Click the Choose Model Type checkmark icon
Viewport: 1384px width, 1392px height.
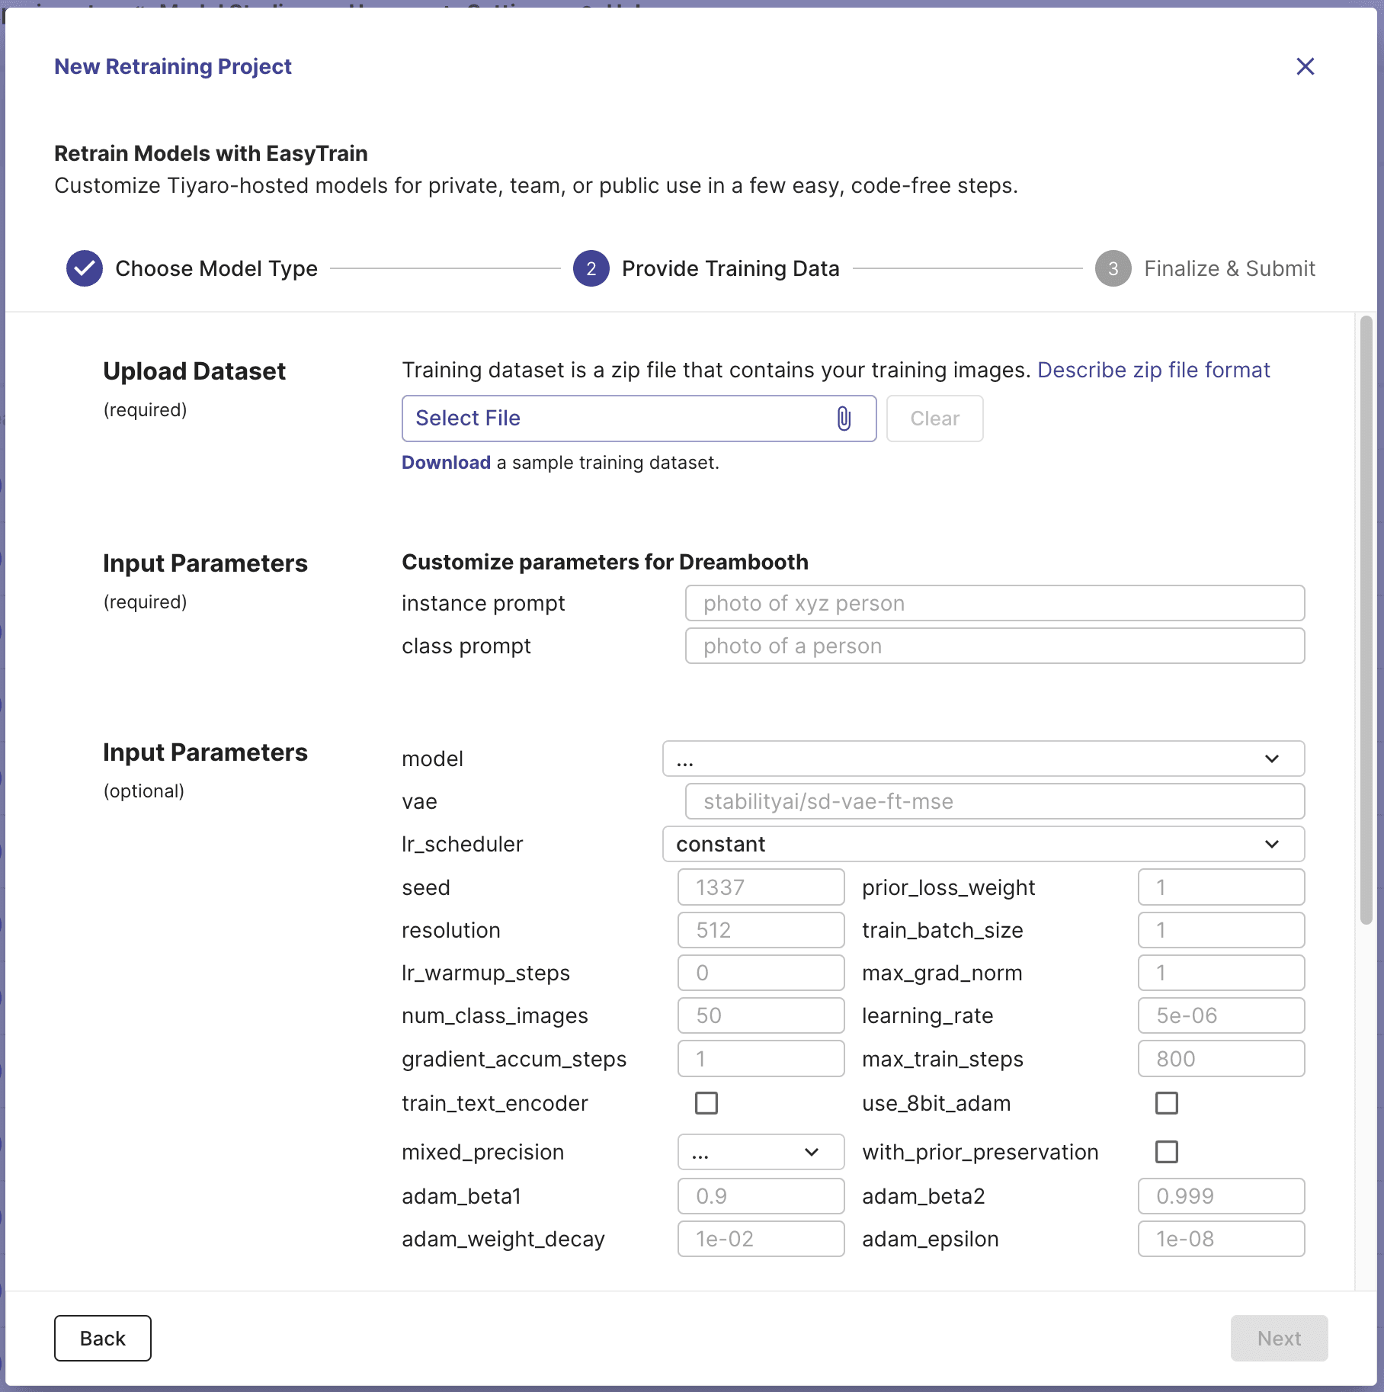pos(85,268)
